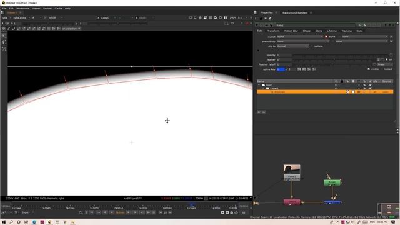Switch to Background Renders panel tab

295,12
